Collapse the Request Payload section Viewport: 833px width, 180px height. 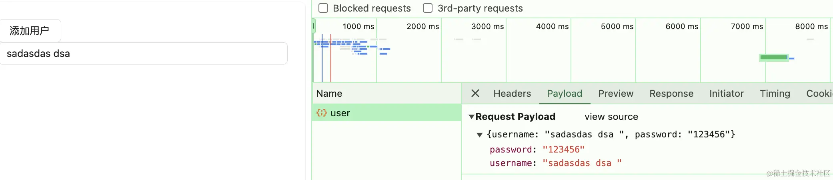point(472,117)
